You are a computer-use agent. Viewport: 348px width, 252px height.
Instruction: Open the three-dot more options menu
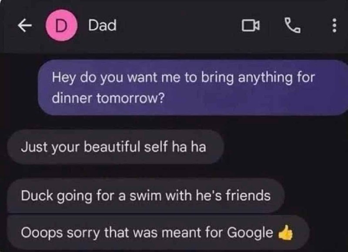pyautogui.click(x=335, y=25)
